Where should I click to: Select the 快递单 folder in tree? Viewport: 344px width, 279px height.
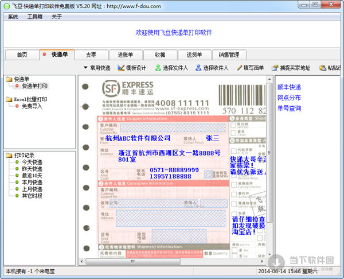[18, 79]
